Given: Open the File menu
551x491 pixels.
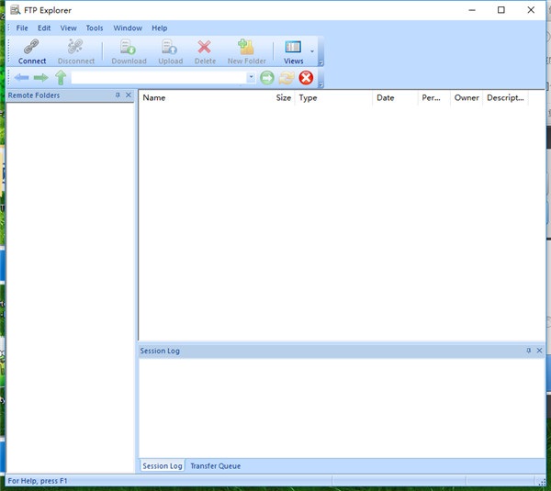Looking at the screenshot, I should [22, 28].
